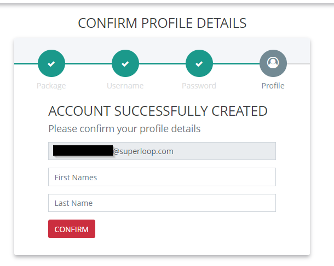Focus the First Names input field
The image size is (334, 266).
pyautogui.click(x=162, y=177)
